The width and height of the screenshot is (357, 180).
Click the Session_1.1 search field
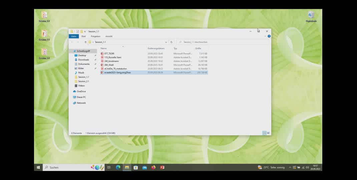[x=224, y=42]
